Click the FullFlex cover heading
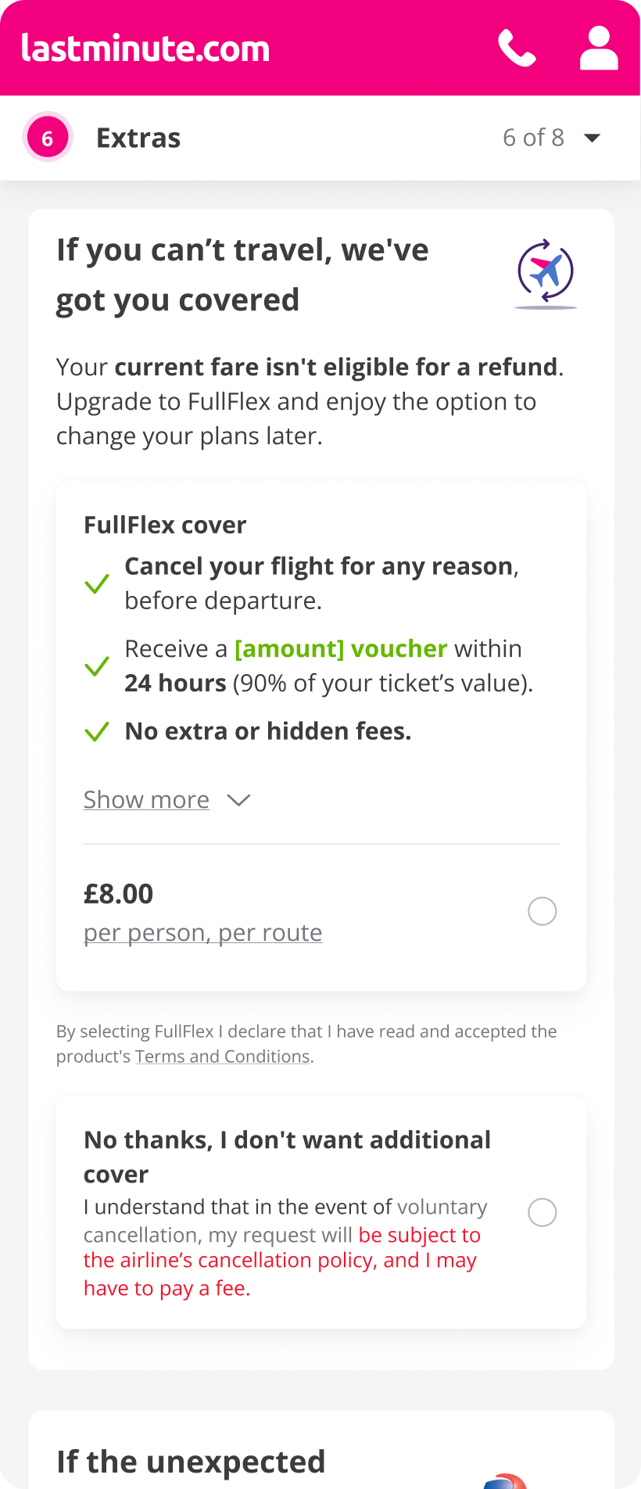This screenshot has height=1489, width=641. 165,525
